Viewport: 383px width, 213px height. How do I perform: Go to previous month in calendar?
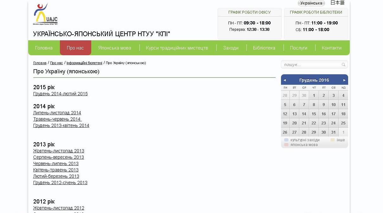pyautogui.click(x=284, y=80)
